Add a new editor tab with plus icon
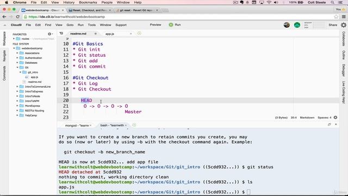Viewport: 348px width, 196px height. [139, 33]
